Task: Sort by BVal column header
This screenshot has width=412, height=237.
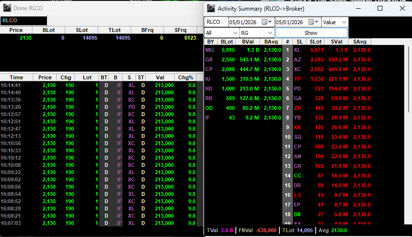Action: (247, 42)
